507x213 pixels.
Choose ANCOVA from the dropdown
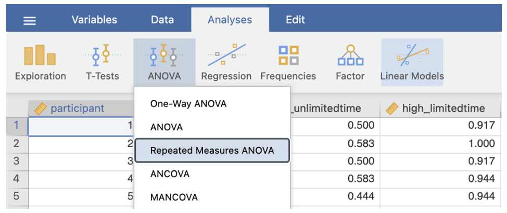pyautogui.click(x=170, y=174)
